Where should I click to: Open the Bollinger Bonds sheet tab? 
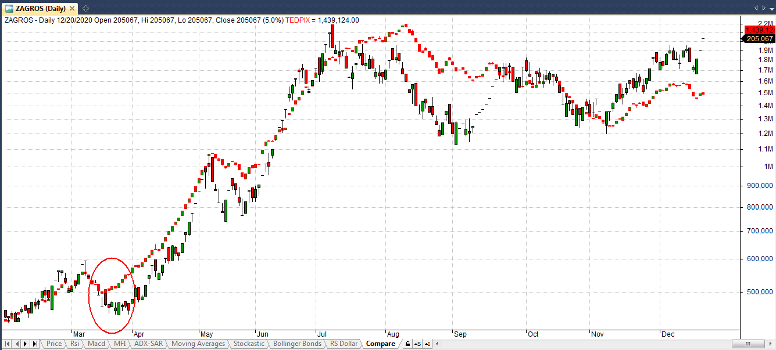coord(296,344)
